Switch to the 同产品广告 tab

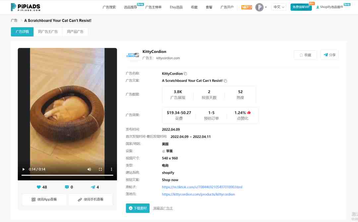pos(75,32)
